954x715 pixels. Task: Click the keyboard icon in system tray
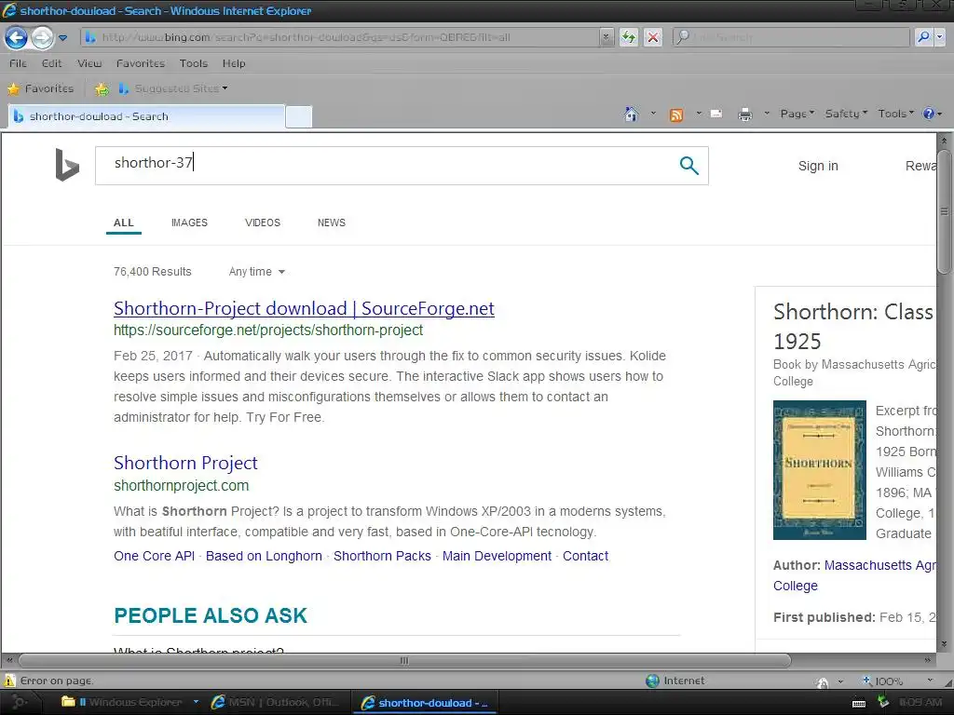859,704
